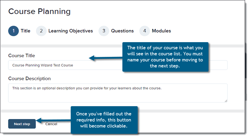The width and height of the screenshot is (249, 137).
Task: Open the Questions step
Action: pyautogui.click(x=122, y=31)
